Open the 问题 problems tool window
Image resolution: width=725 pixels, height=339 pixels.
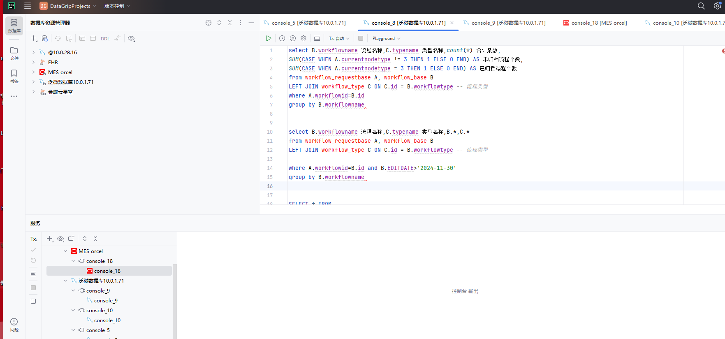pyautogui.click(x=14, y=325)
